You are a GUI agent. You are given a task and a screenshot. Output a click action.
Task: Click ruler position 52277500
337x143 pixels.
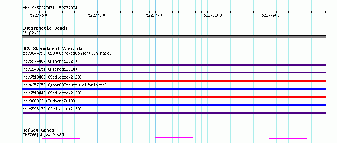pyautogui.click(x=39, y=15)
